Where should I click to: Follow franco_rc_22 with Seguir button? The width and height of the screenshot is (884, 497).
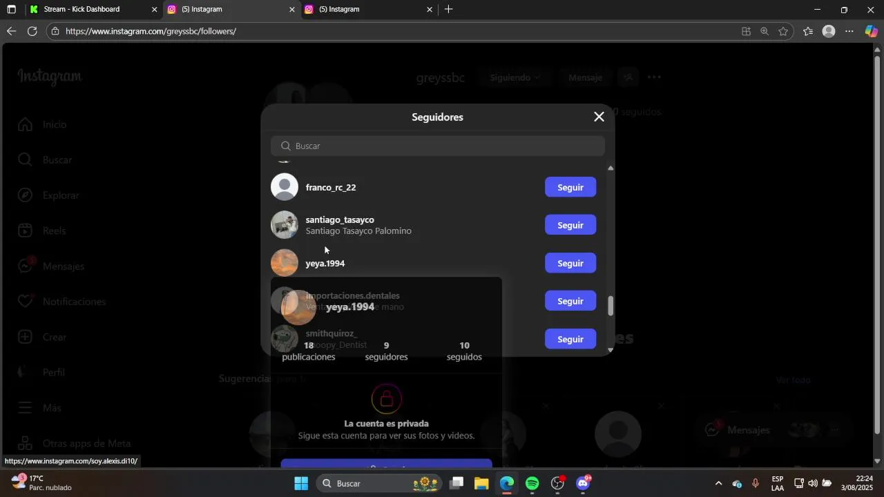point(570,187)
